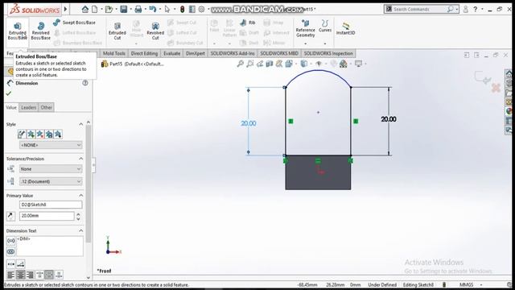Open the MMGS units in status bar
This screenshot has height=290, width=515.
point(467,284)
